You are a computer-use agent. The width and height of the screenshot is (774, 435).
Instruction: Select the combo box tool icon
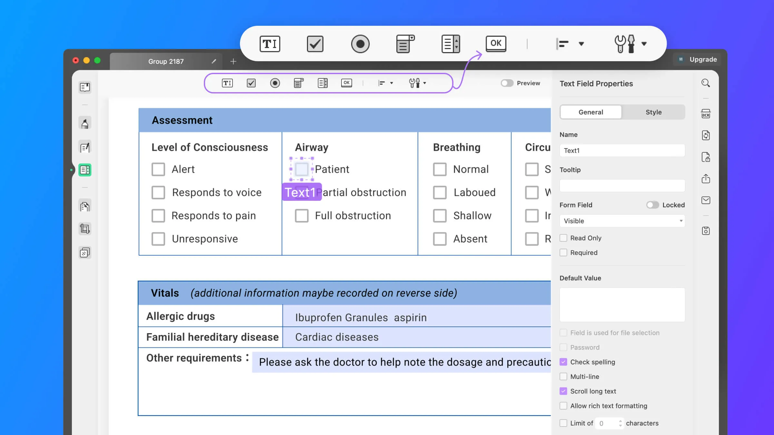[406, 43]
